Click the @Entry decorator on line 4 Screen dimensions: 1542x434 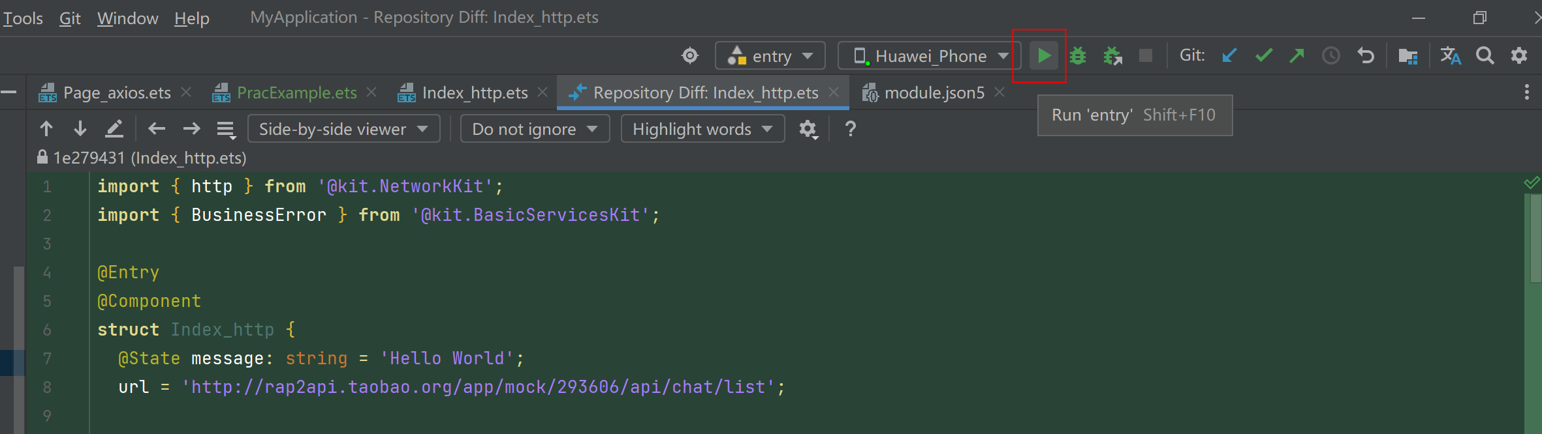129,272
